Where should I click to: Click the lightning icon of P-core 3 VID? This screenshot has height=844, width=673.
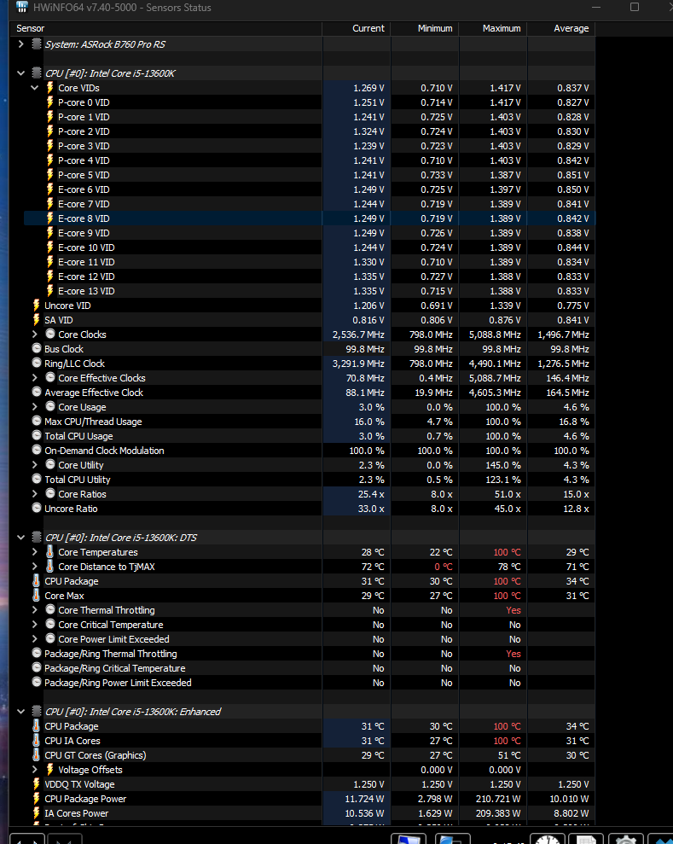[50, 146]
